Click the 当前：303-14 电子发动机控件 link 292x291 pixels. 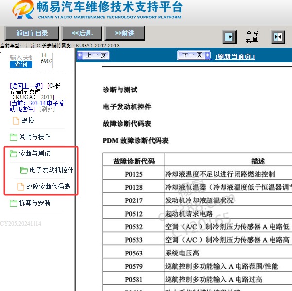coord(37,106)
